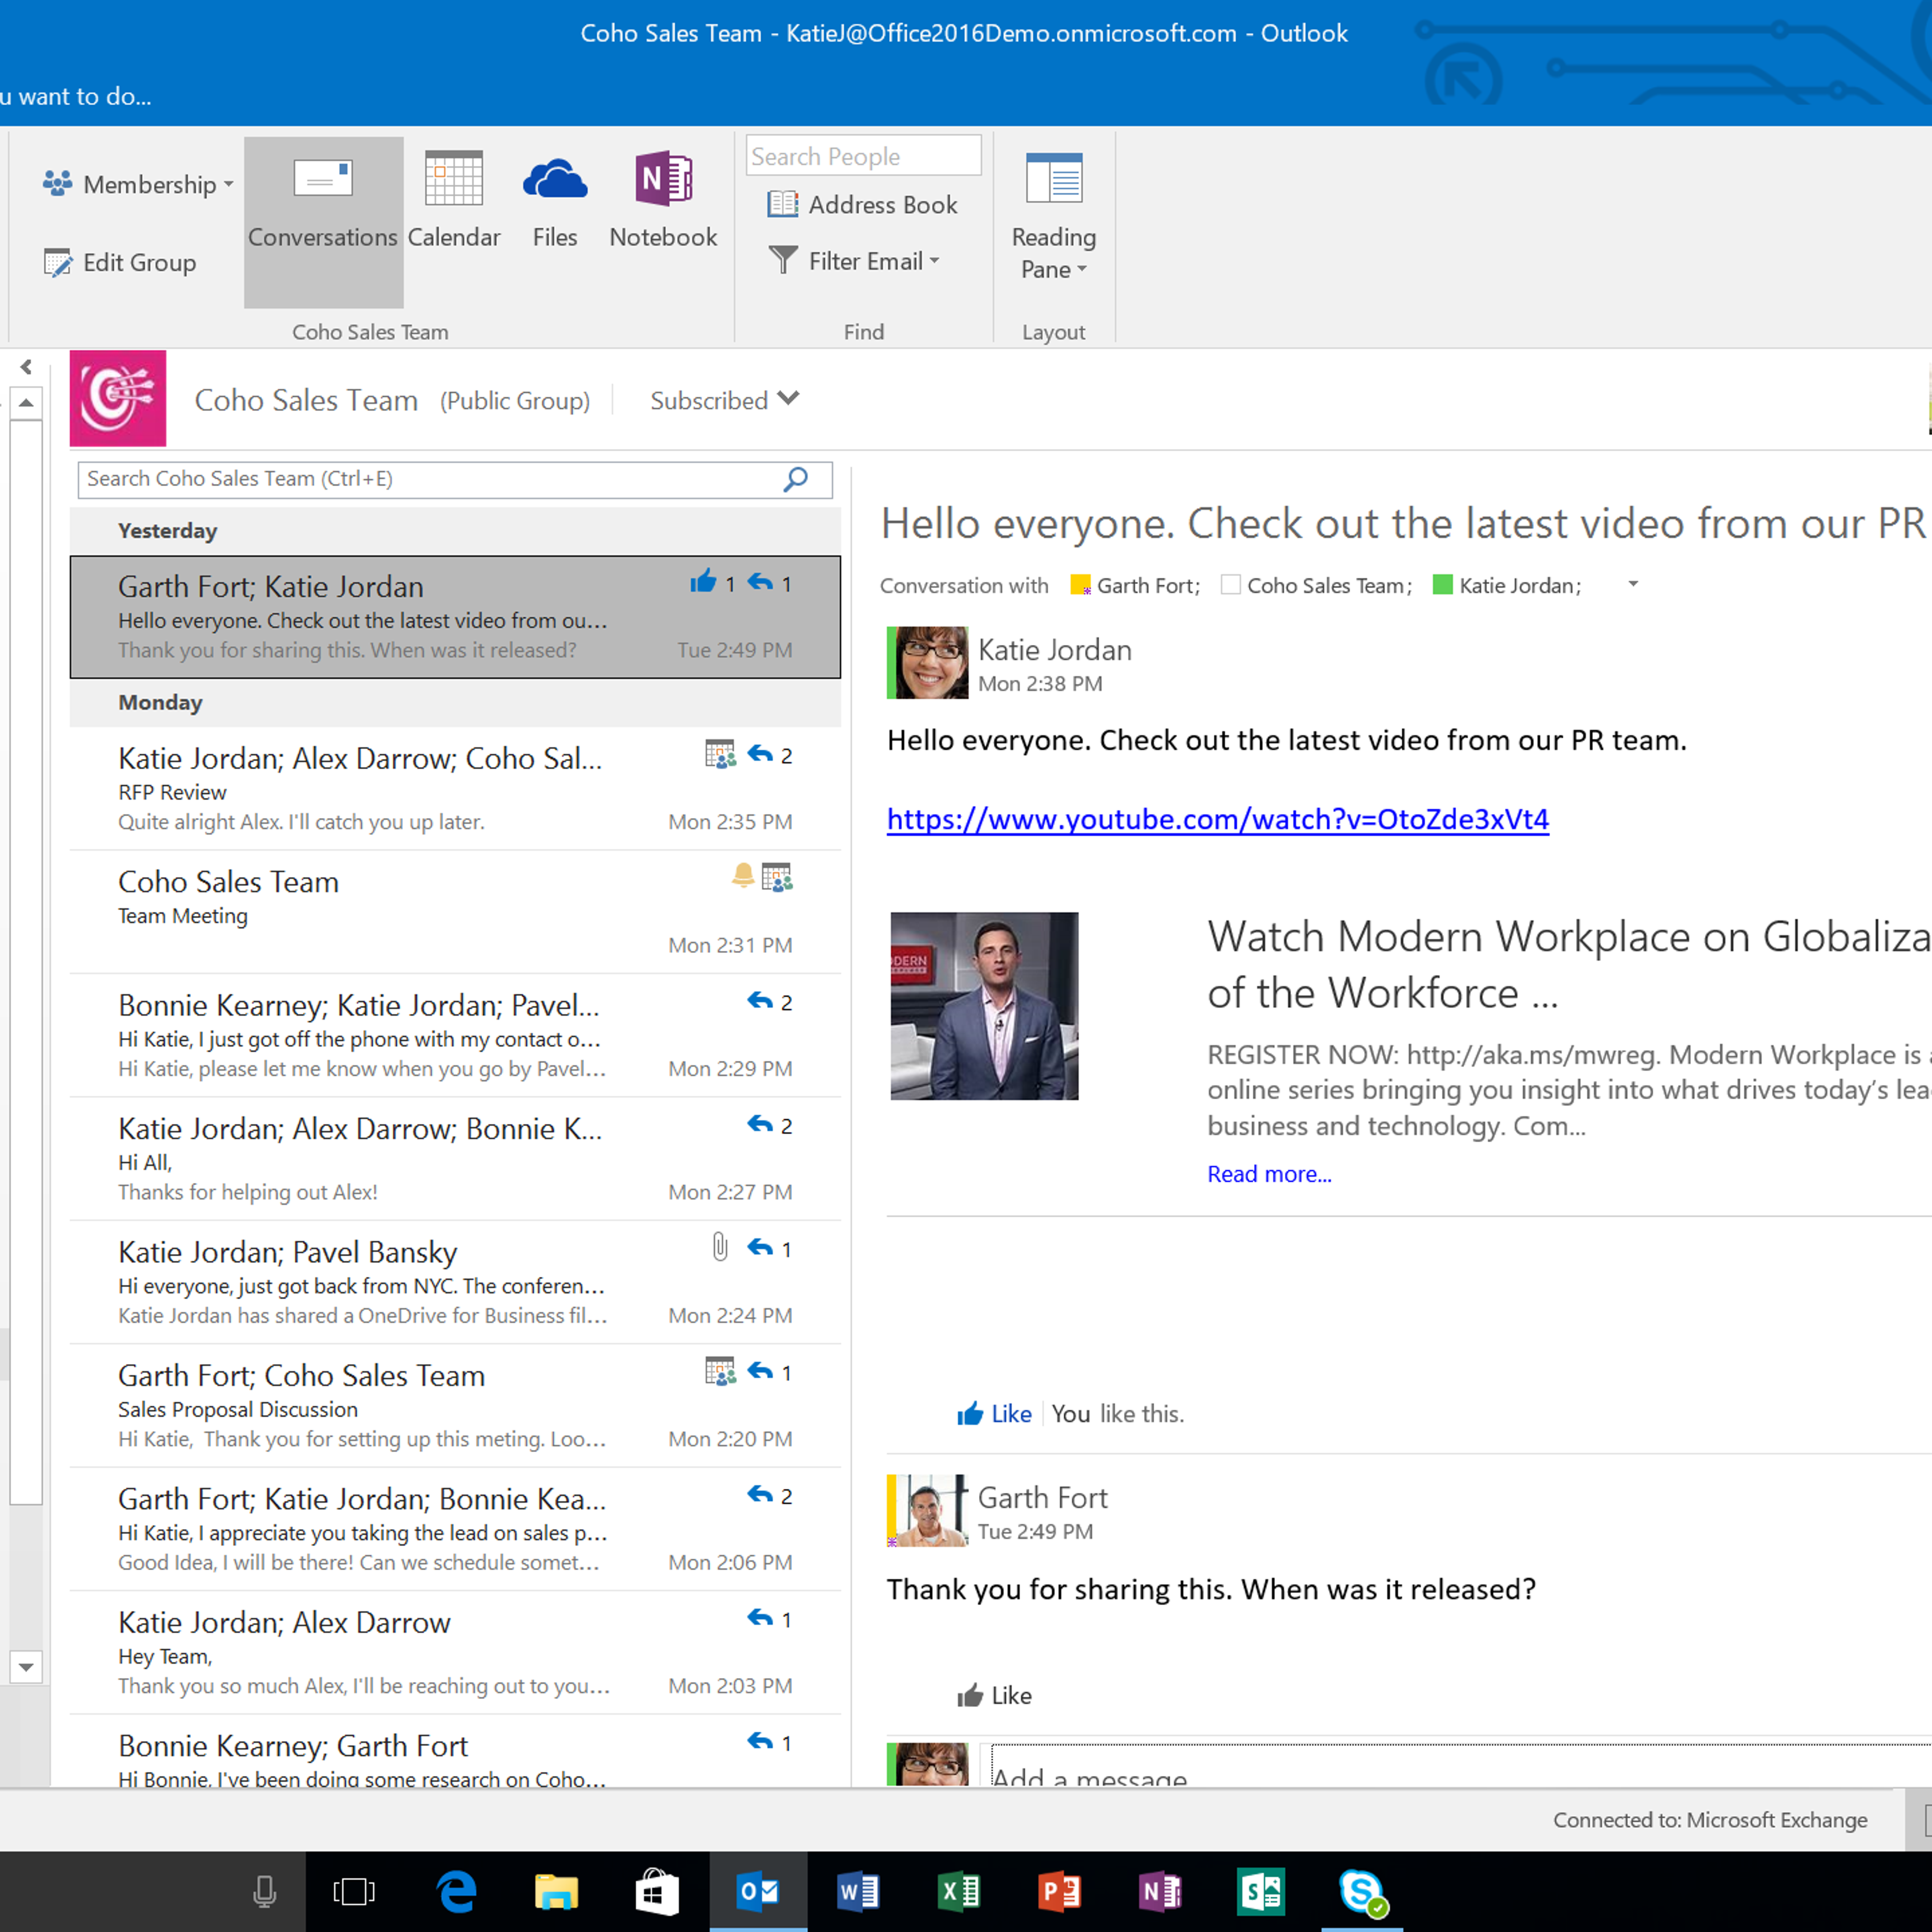Open the Sales Proposal Discussion conversation
The height and width of the screenshot is (1932, 1932).
coord(455,1406)
